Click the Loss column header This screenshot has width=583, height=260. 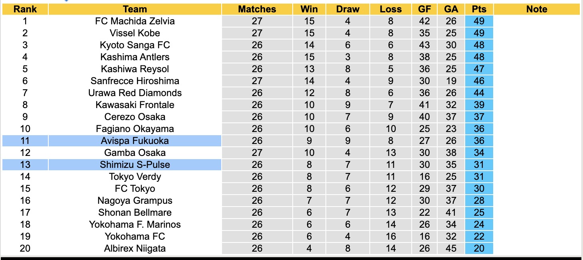391,9
